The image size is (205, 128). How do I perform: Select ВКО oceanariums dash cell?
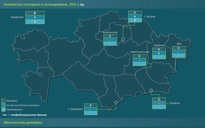[x=179, y=56]
